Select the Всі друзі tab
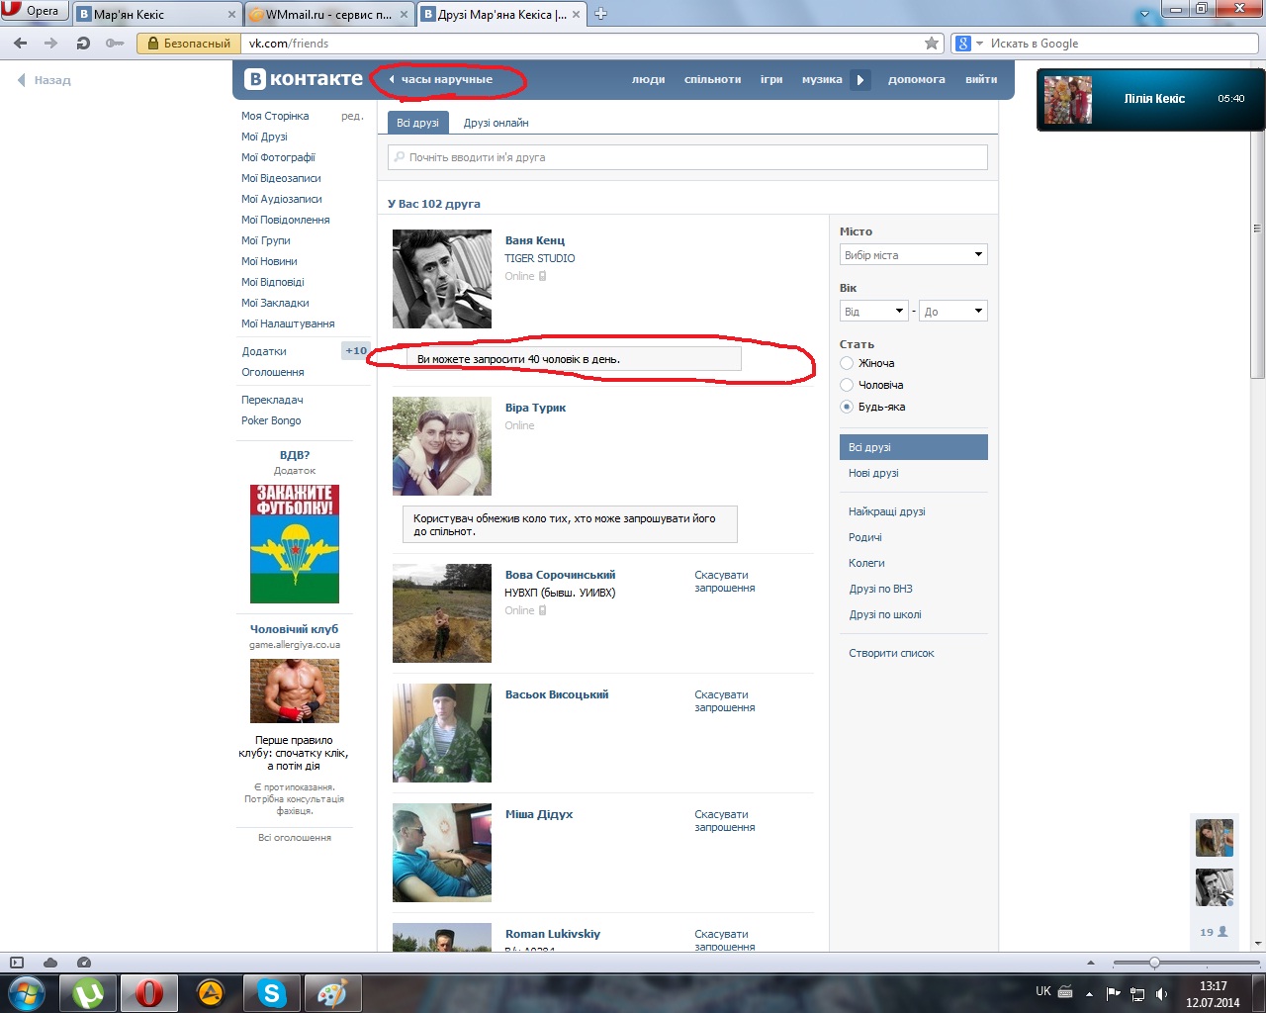This screenshot has width=1266, height=1013. (417, 123)
